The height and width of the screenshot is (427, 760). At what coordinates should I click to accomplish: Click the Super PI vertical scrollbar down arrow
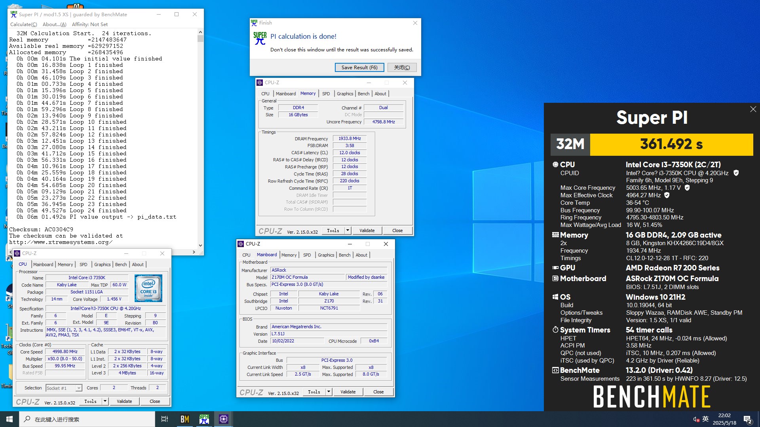tap(200, 246)
